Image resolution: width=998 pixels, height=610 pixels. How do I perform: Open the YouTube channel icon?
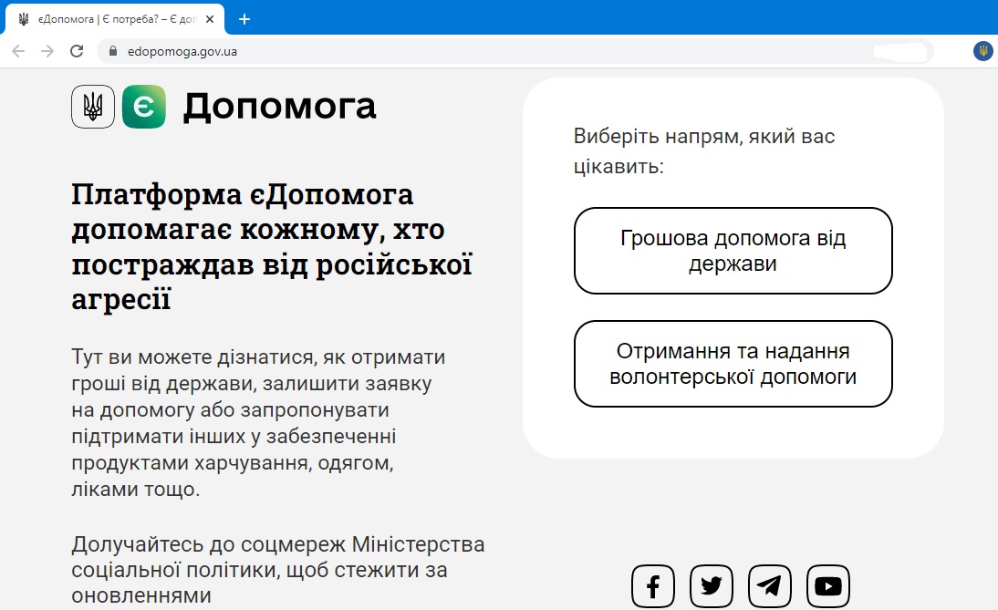click(x=828, y=585)
